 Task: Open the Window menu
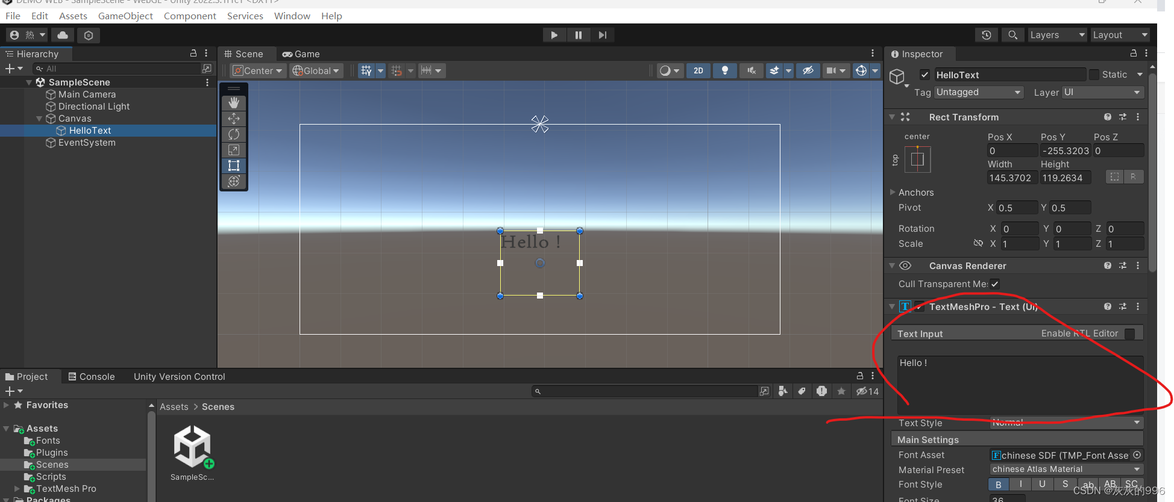click(292, 16)
